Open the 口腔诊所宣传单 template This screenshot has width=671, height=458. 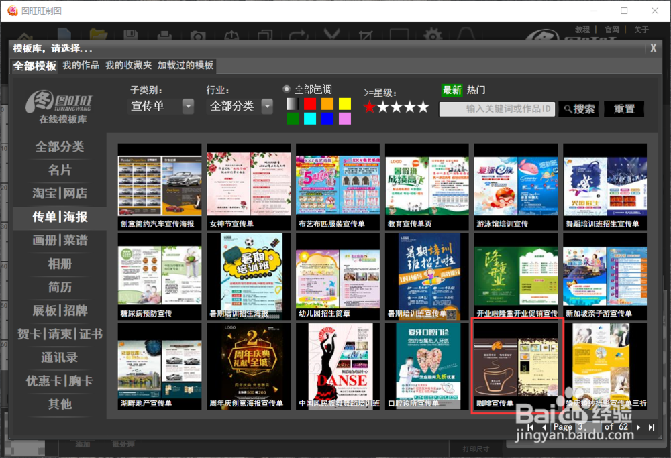[x=427, y=366]
